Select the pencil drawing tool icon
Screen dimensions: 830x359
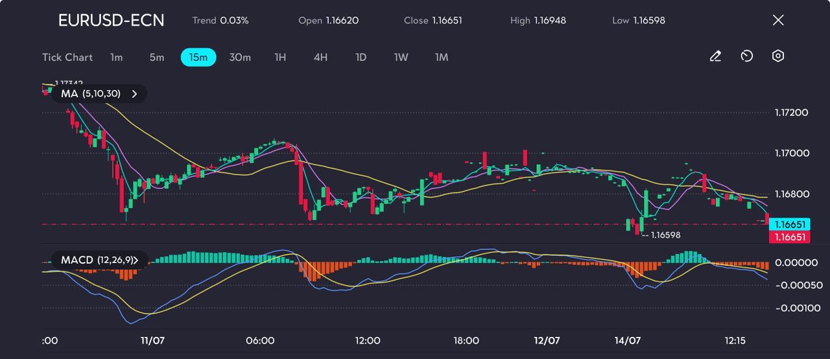pyautogui.click(x=715, y=56)
